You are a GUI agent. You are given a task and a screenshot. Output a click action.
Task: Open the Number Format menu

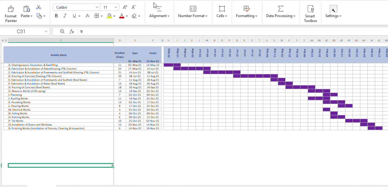(x=193, y=16)
